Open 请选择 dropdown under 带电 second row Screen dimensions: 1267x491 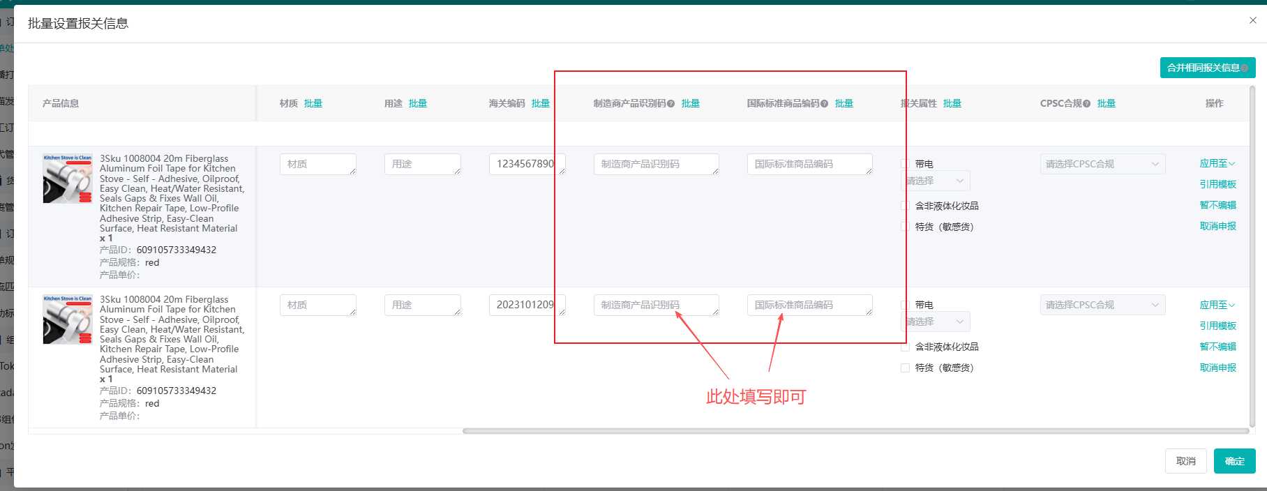(936, 322)
